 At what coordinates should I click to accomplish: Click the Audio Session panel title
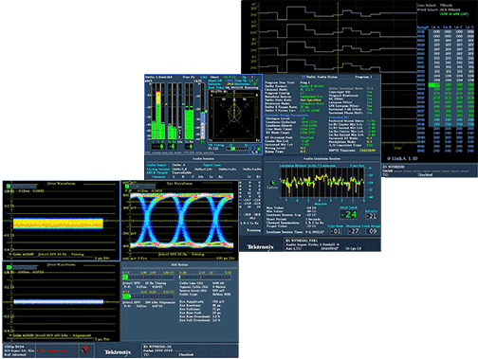pyautogui.click(x=204, y=159)
